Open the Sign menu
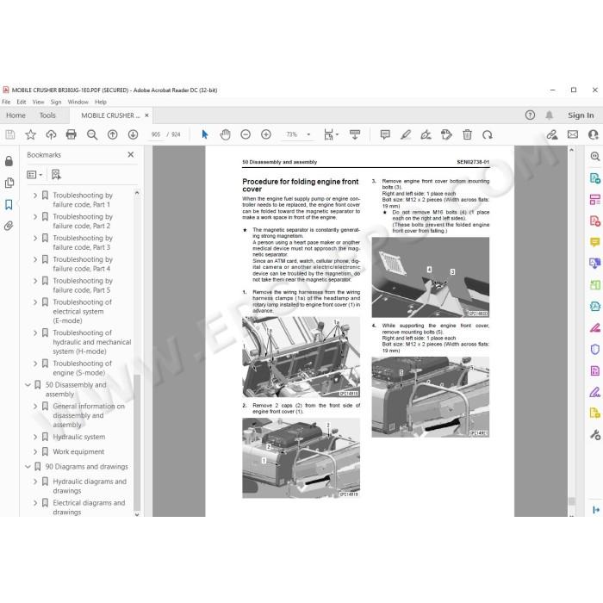603x603 pixels. click(56, 102)
